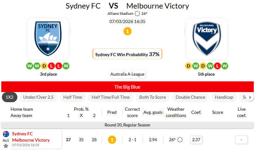This screenshot has height=152, width=256.
Task: Open the Both To Score tab
Action: click(x=152, y=97)
